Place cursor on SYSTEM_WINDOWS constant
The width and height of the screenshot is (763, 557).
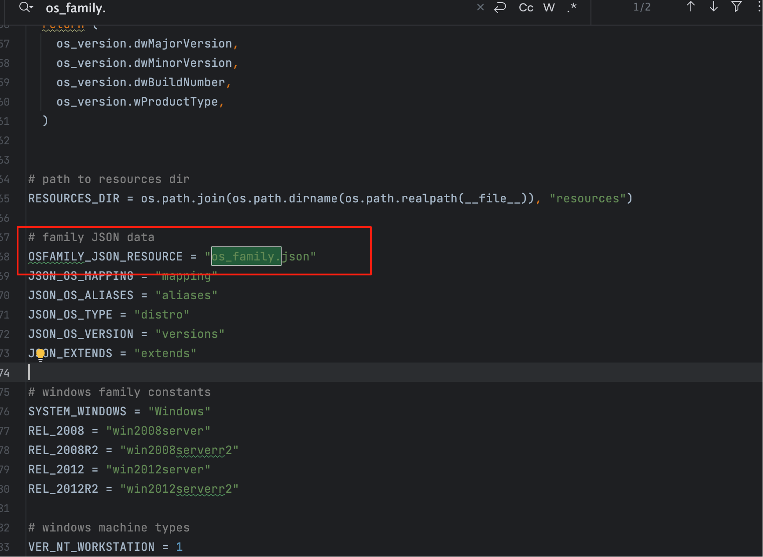point(77,411)
